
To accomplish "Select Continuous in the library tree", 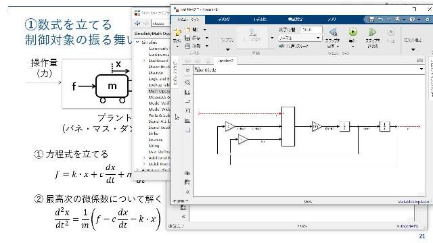I will coord(159,55).
